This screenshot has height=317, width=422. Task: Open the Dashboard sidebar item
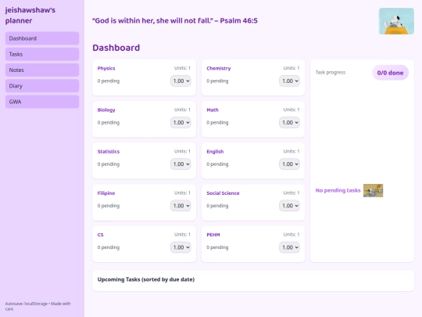click(42, 38)
